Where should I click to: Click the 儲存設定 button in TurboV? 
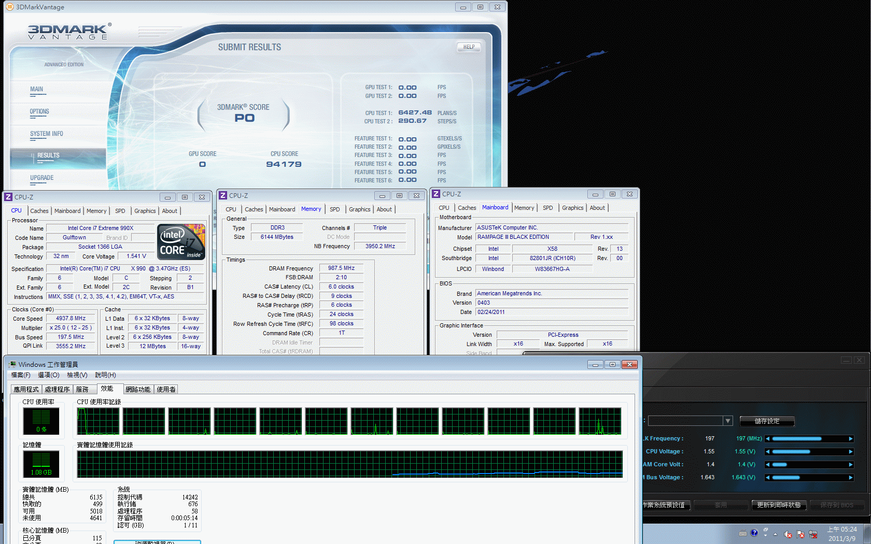coord(767,421)
